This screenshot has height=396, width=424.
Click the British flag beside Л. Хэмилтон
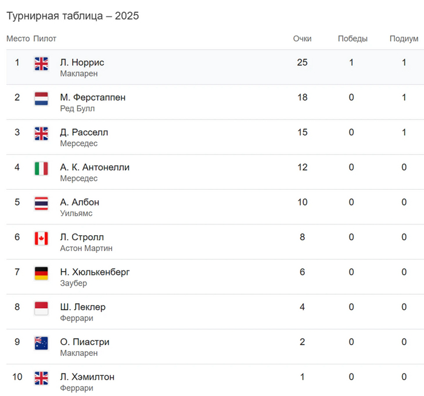click(41, 378)
